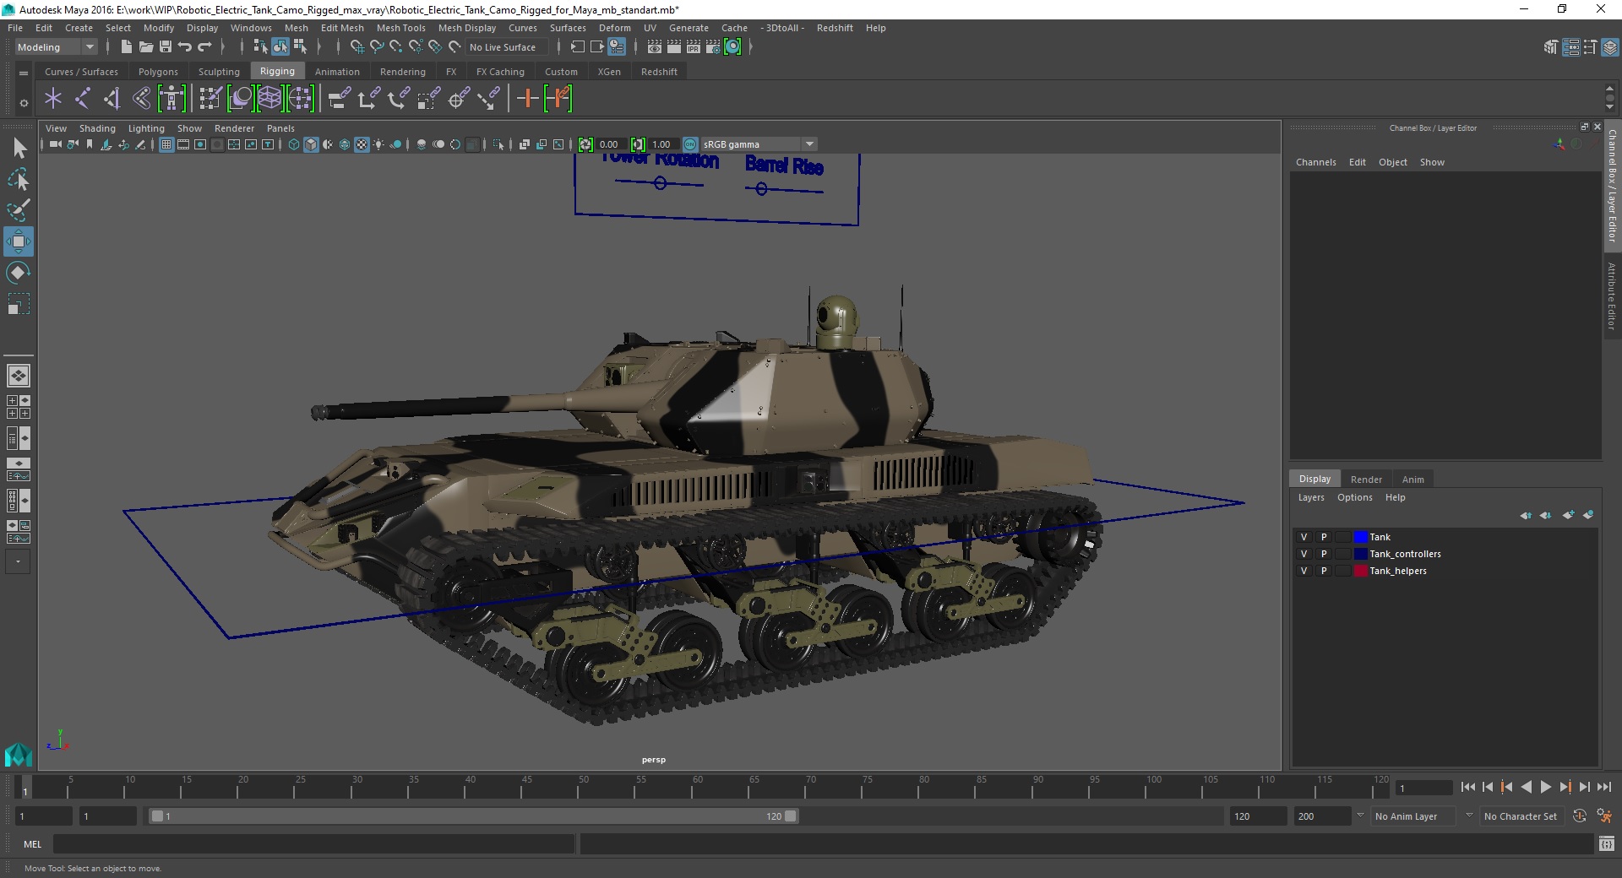Click the MEL command input field
This screenshot has height=878, width=1622.
(x=314, y=843)
